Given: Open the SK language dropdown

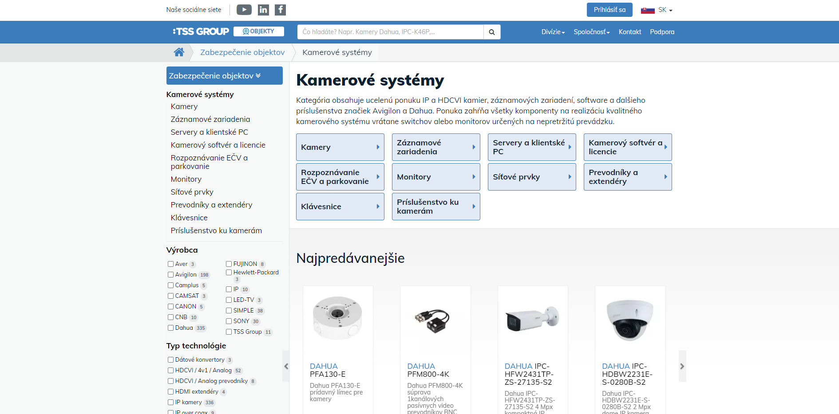Looking at the screenshot, I should (657, 10).
